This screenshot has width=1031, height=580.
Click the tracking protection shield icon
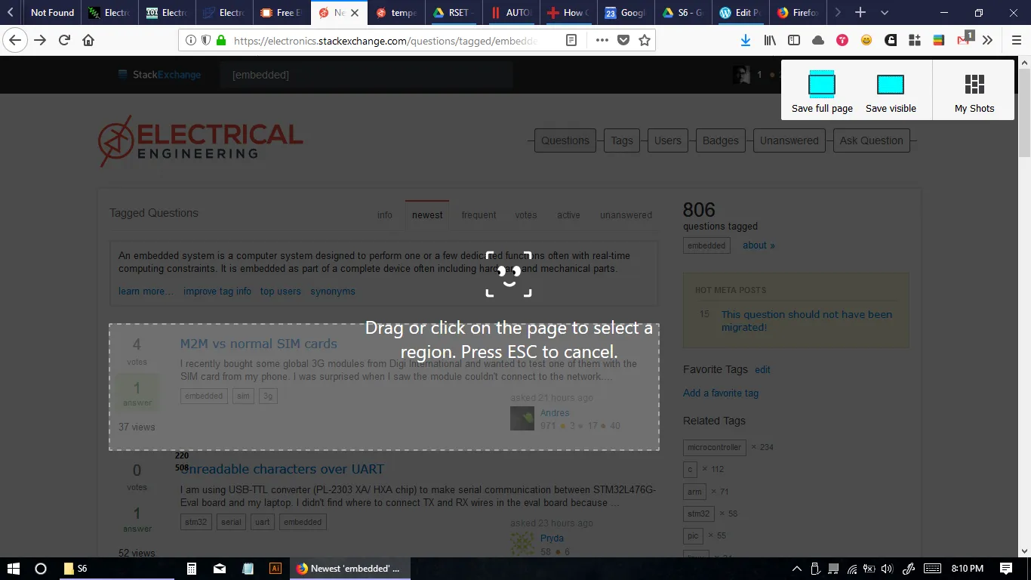(205, 41)
